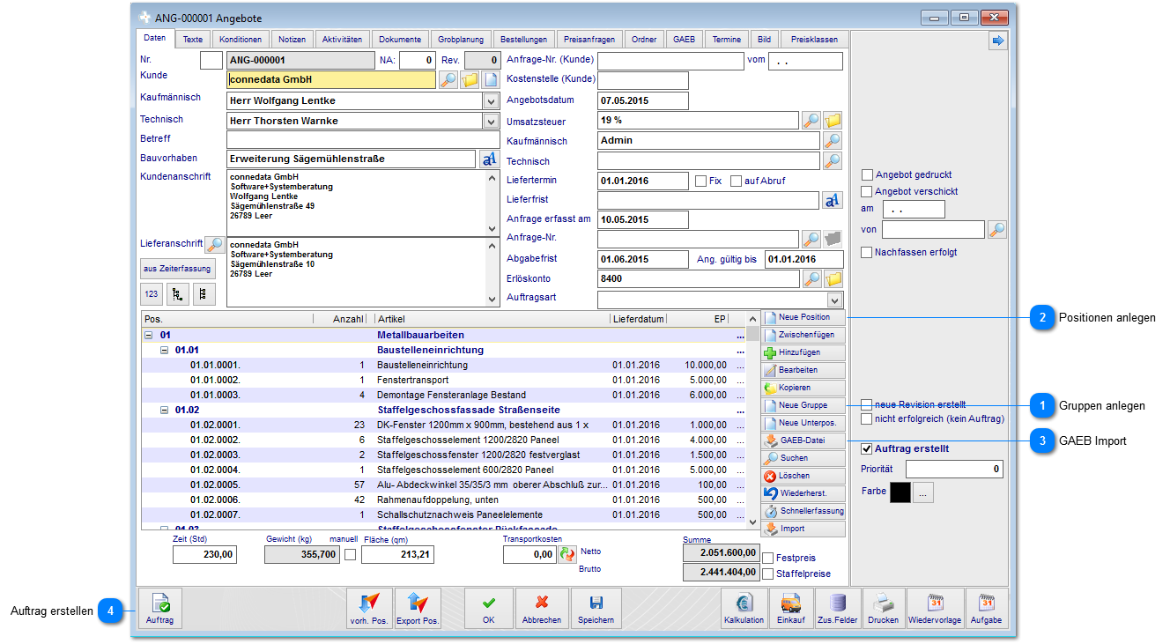Click the document icon next to Kunde

(491, 80)
